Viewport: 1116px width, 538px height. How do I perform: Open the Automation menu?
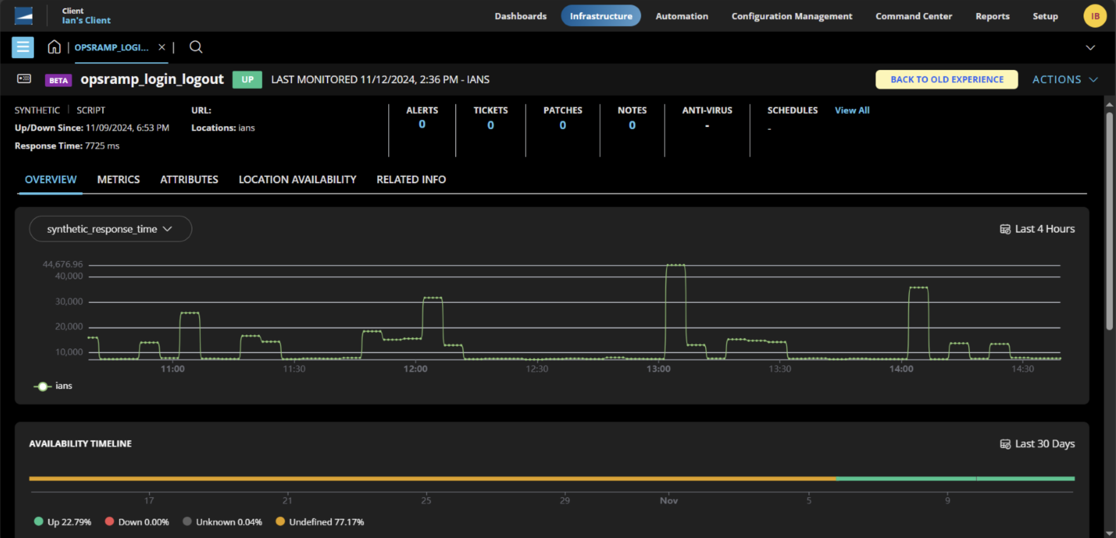(x=681, y=16)
